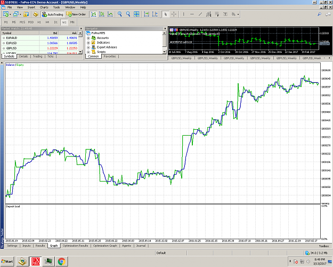
Task: Expand the Expert Advisors node in Navigator
Action: point(88,48)
